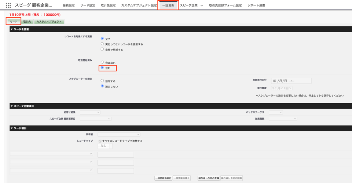The image size is (352, 183).
Task: Go to リード設定 tab
Action: tap(88, 5)
